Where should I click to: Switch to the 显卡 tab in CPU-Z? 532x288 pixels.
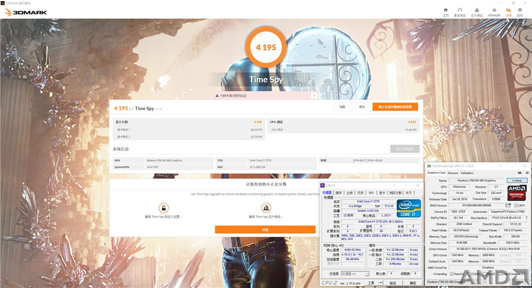pyautogui.click(x=382, y=193)
